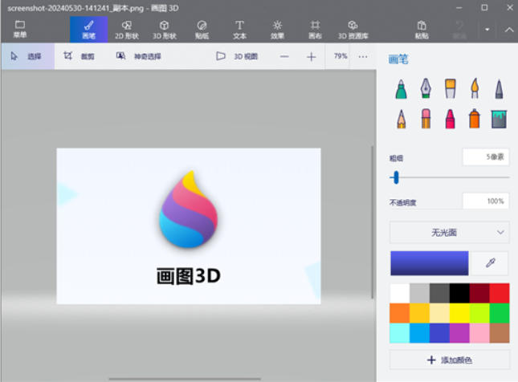Select the Pencil tool

401,119
